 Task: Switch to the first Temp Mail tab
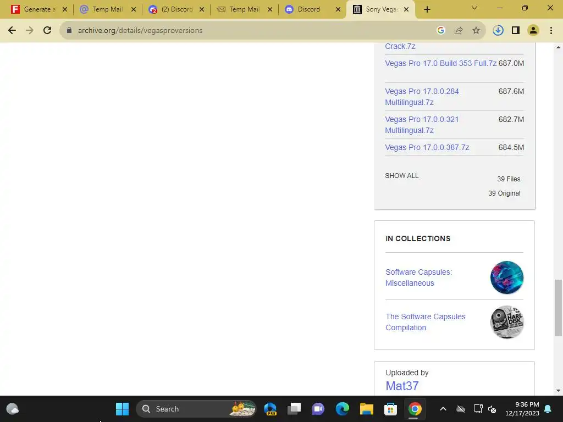click(103, 9)
